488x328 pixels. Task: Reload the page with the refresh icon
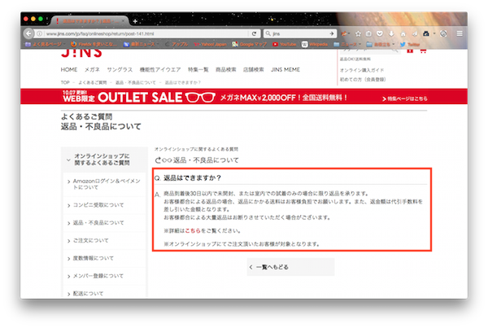click(255, 33)
